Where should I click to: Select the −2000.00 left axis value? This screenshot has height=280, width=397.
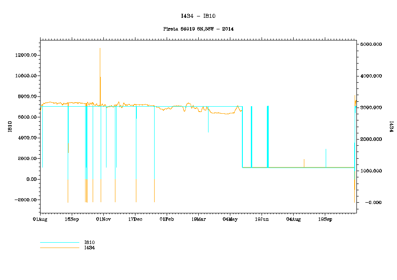coord(25,200)
